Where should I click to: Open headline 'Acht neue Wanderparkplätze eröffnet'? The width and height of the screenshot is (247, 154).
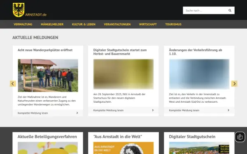45,50
